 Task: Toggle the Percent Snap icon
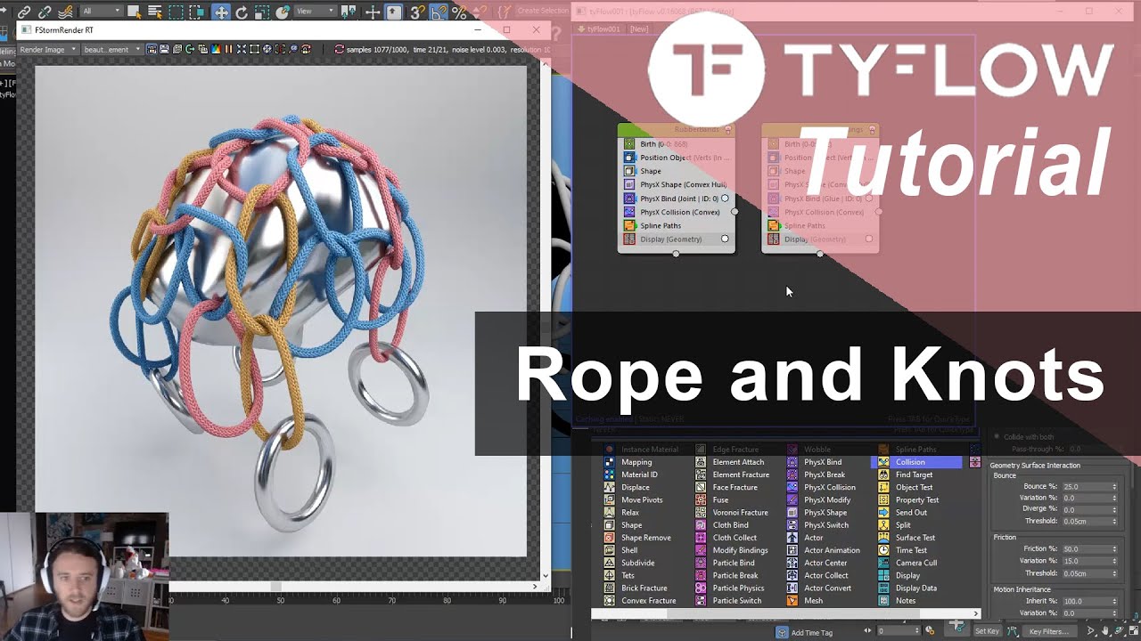click(x=459, y=12)
